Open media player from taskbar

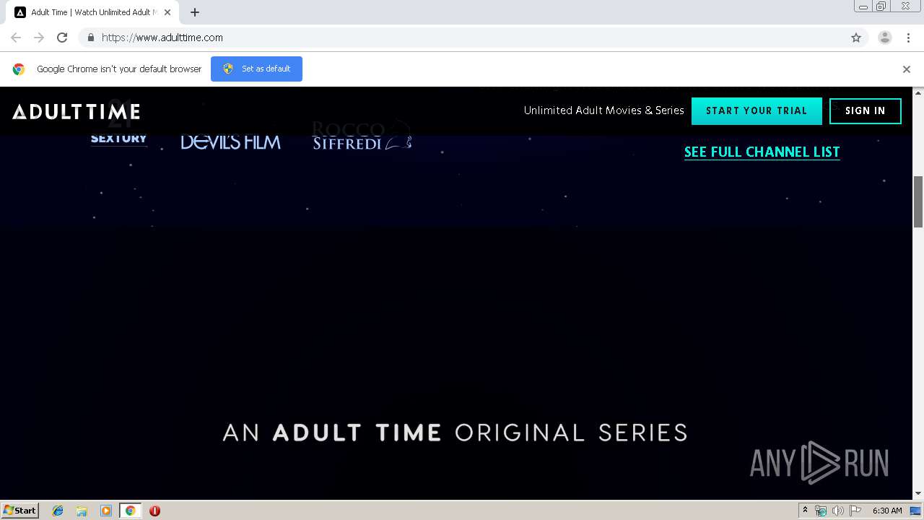point(106,511)
